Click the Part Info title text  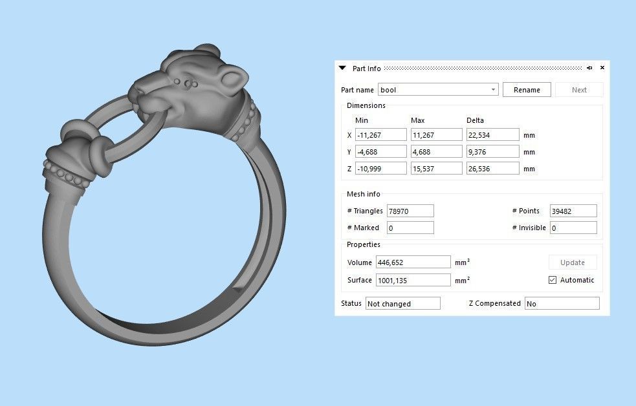click(x=366, y=69)
